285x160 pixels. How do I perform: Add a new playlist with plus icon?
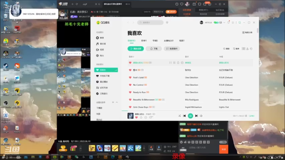[113, 102]
